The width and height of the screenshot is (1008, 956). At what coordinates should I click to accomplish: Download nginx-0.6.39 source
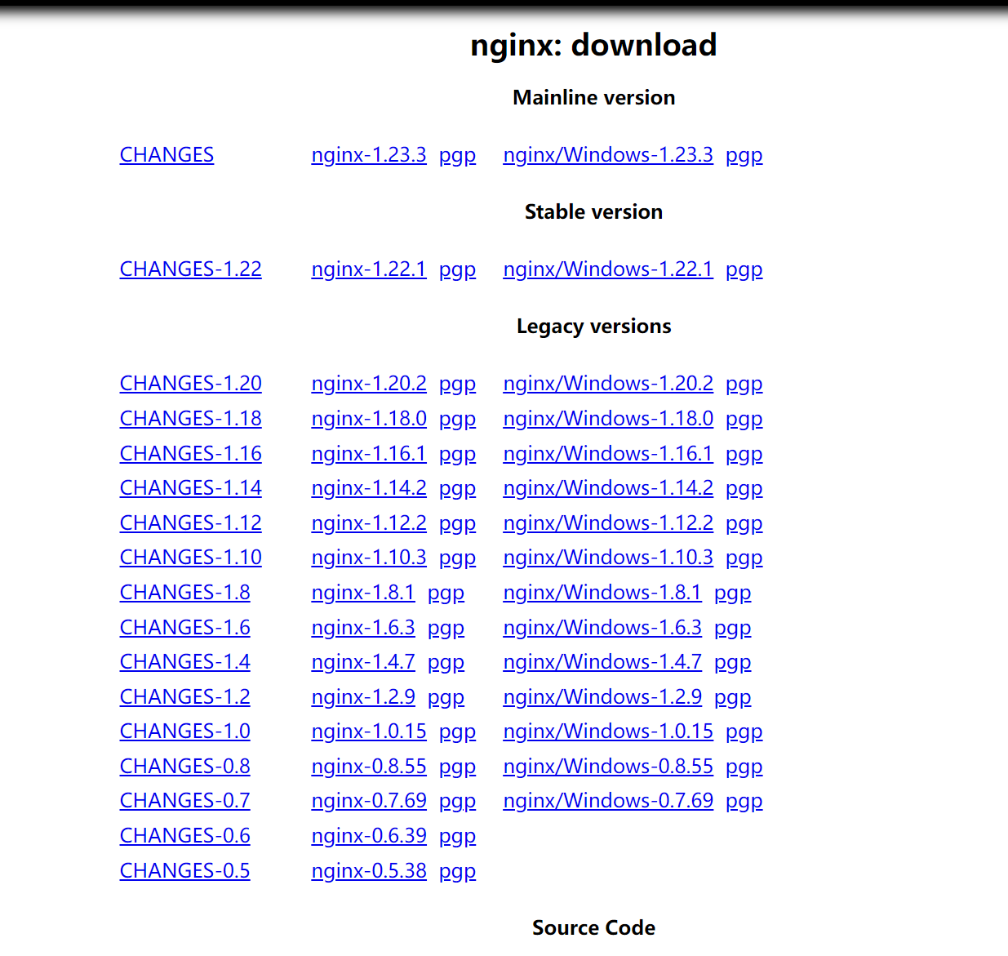coord(369,836)
